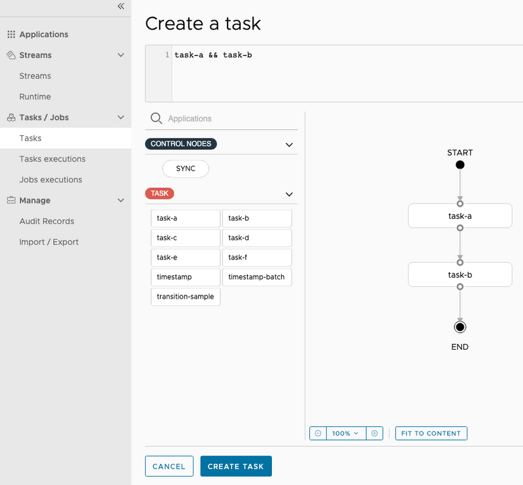This screenshot has height=485, width=523.
Task: Collapse the left navigation sidebar
Action: [120, 7]
